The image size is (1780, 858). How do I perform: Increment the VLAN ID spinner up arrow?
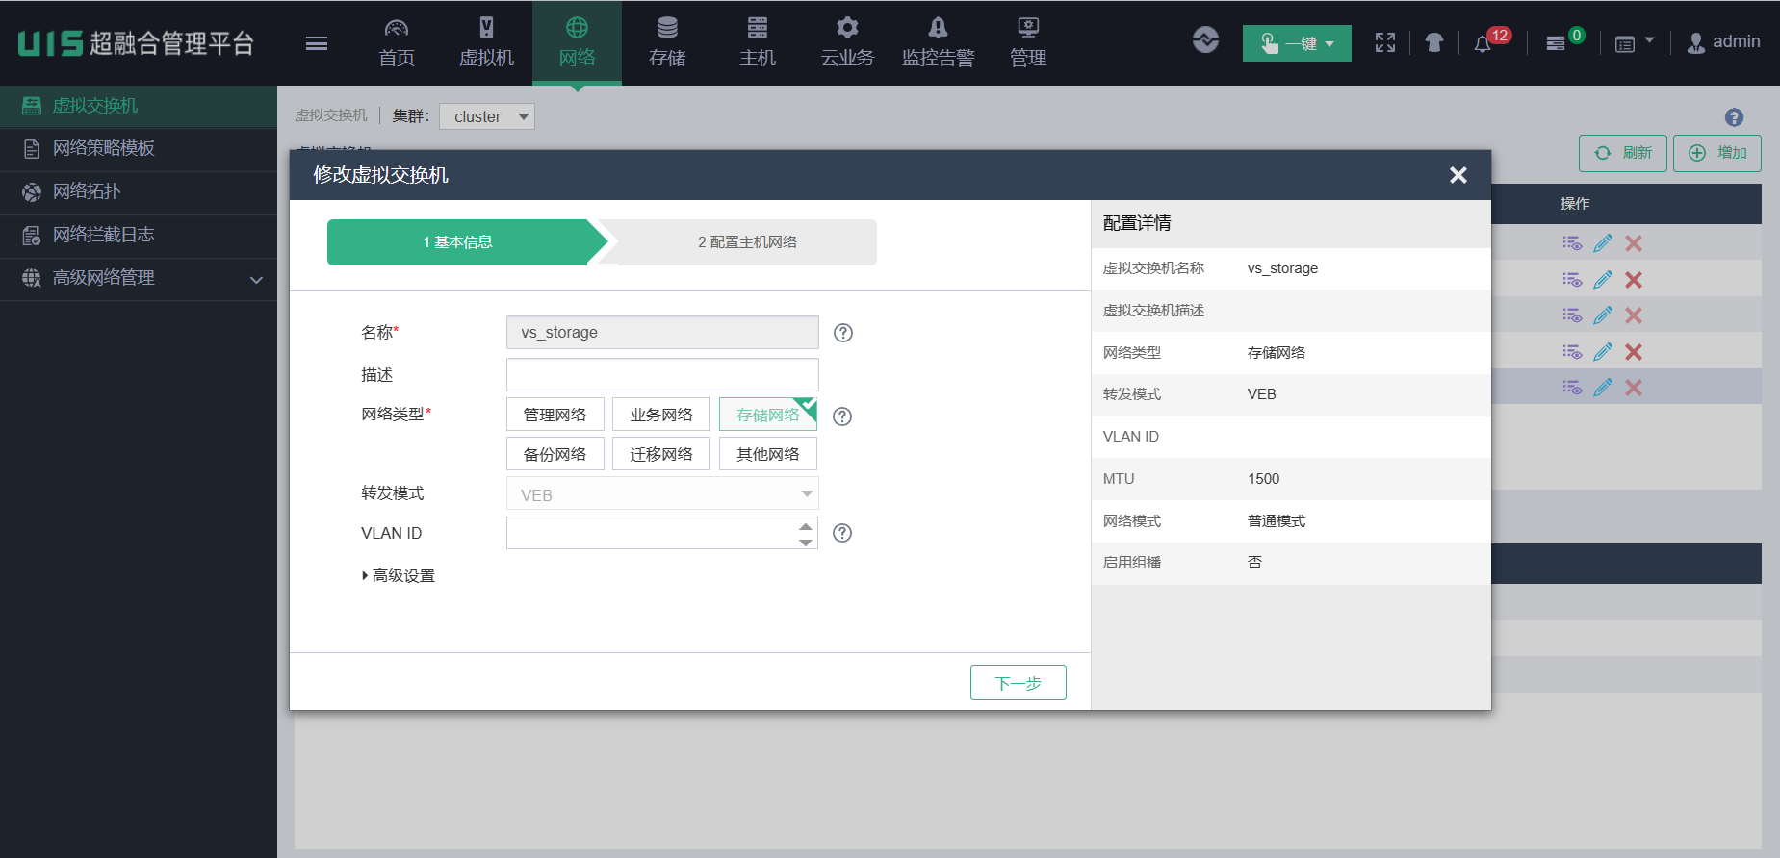tap(806, 526)
